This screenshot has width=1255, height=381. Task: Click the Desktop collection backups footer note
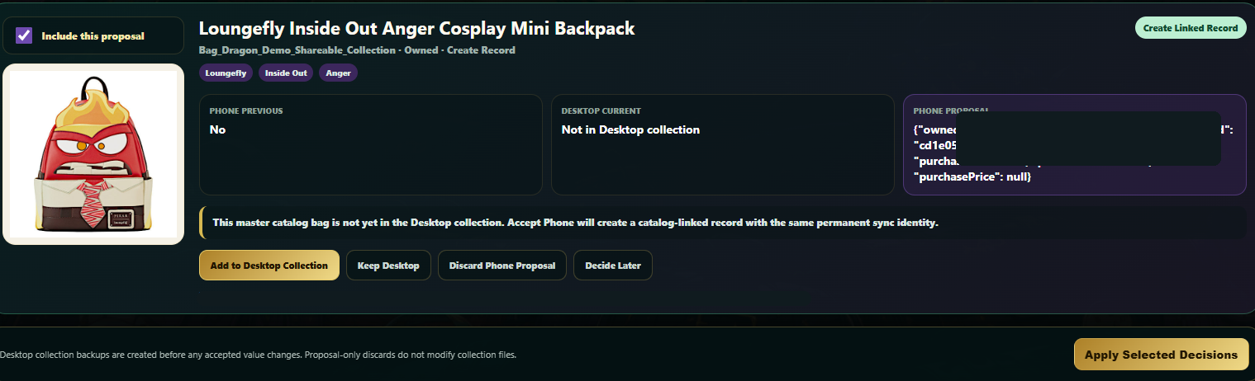pyautogui.click(x=259, y=355)
